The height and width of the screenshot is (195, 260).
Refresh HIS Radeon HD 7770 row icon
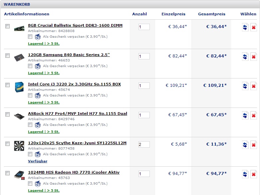[x=245, y=174]
